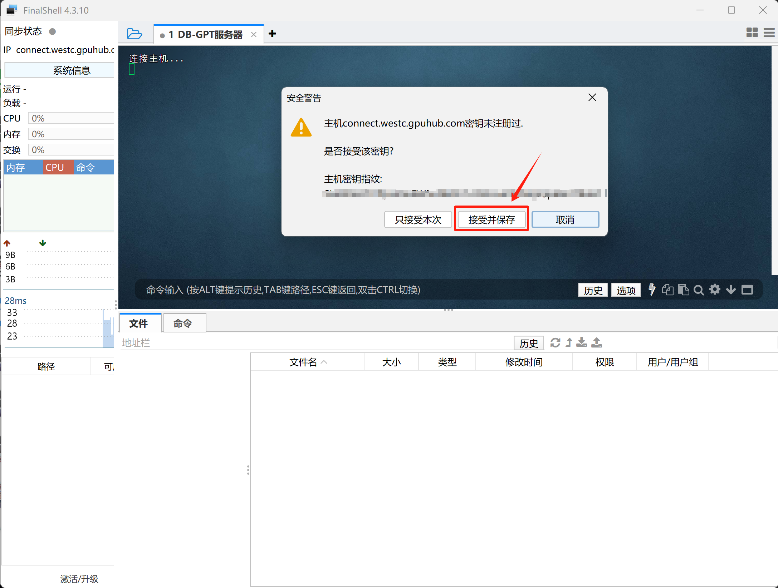Open command history with 历史 button
Screen dimensions: 778x588
[x=593, y=290]
